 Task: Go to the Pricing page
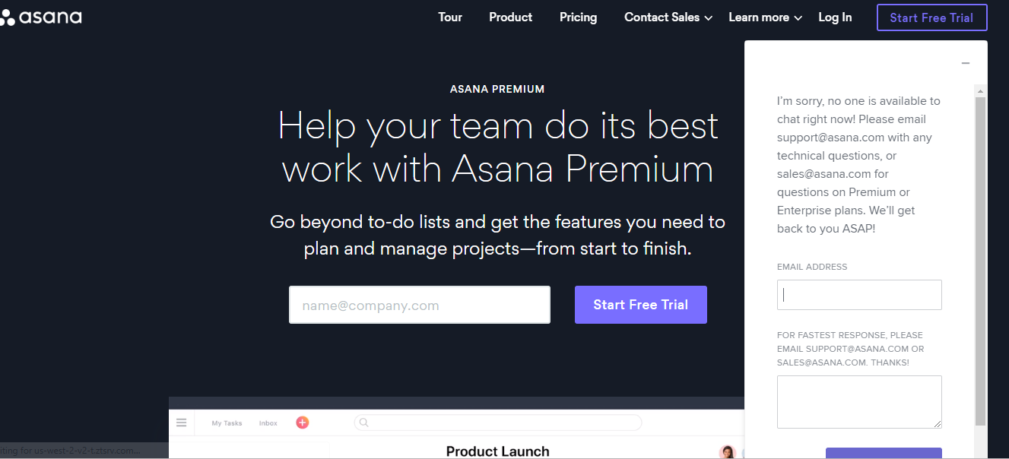[579, 17]
